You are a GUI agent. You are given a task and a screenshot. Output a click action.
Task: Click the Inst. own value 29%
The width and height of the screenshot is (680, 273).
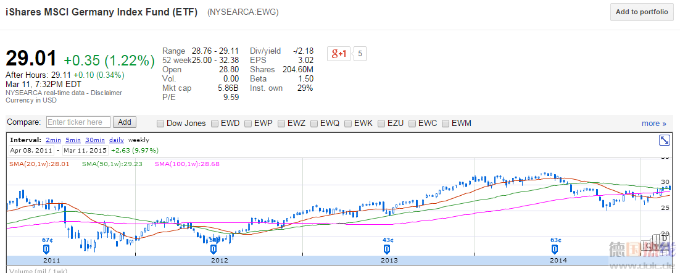coord(305,88)
